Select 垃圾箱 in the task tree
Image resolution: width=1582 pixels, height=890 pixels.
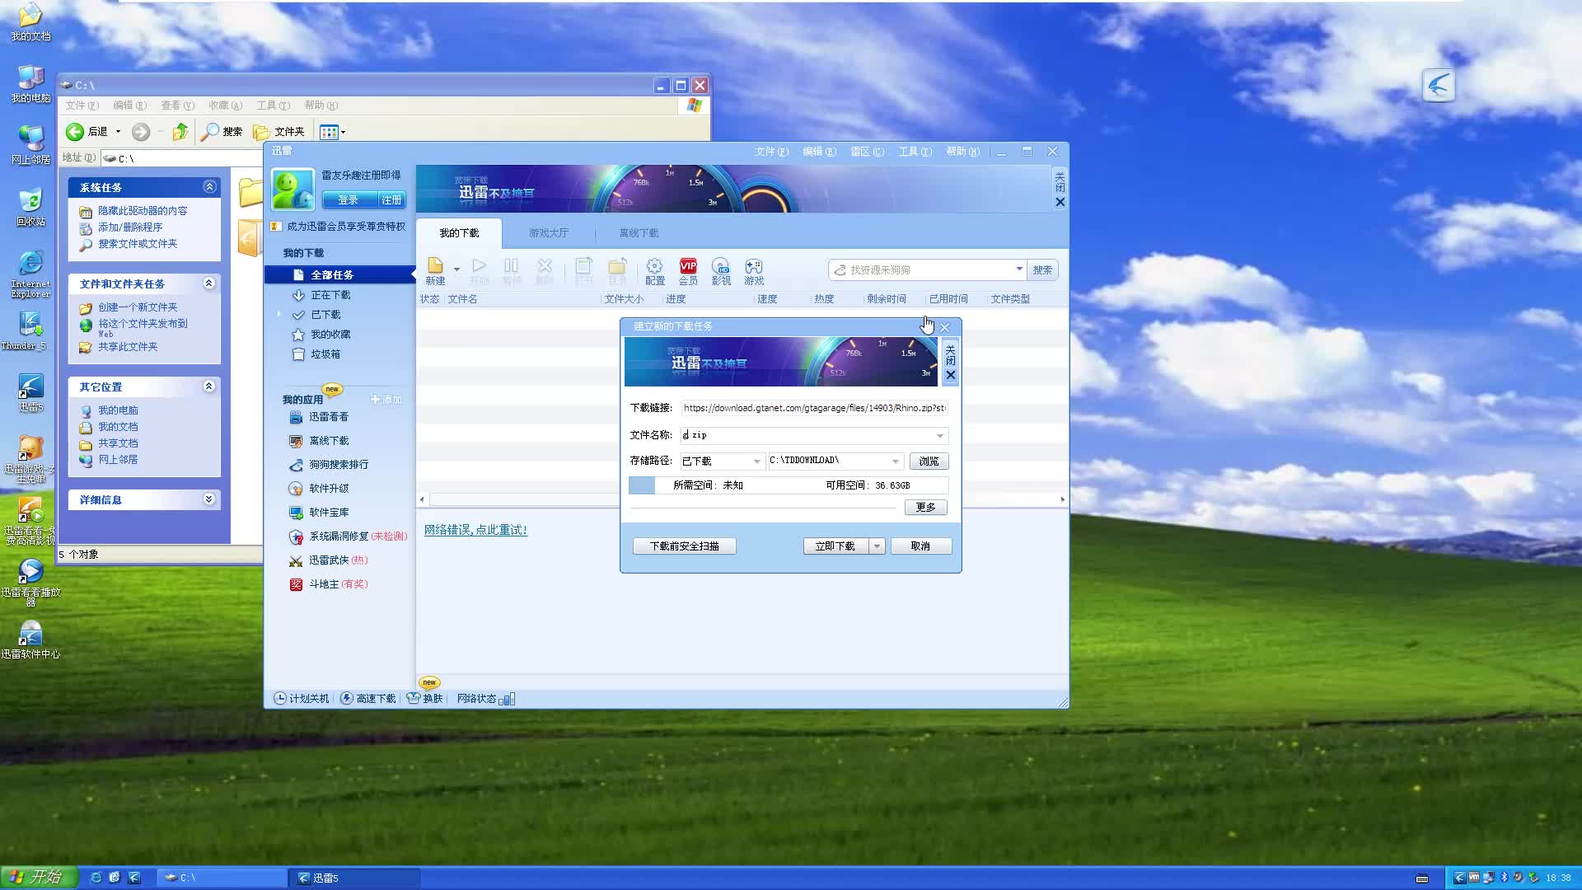325,354
